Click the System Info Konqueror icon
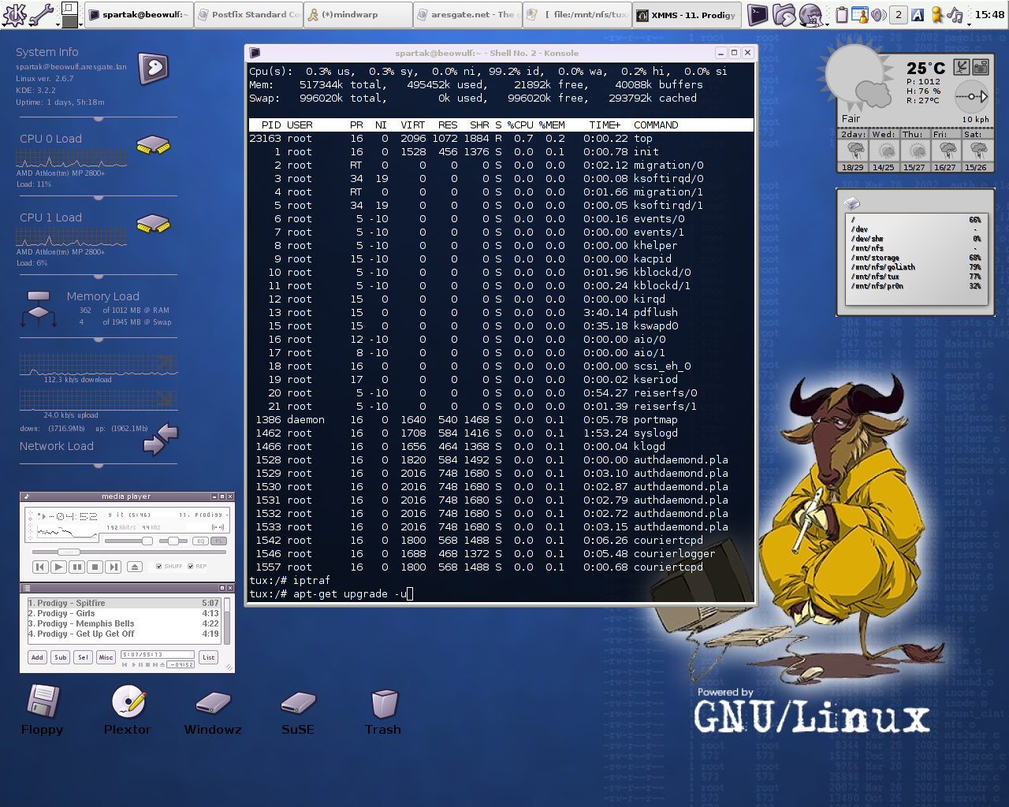This screenshot has height=807, width=1009. point(154,69)
